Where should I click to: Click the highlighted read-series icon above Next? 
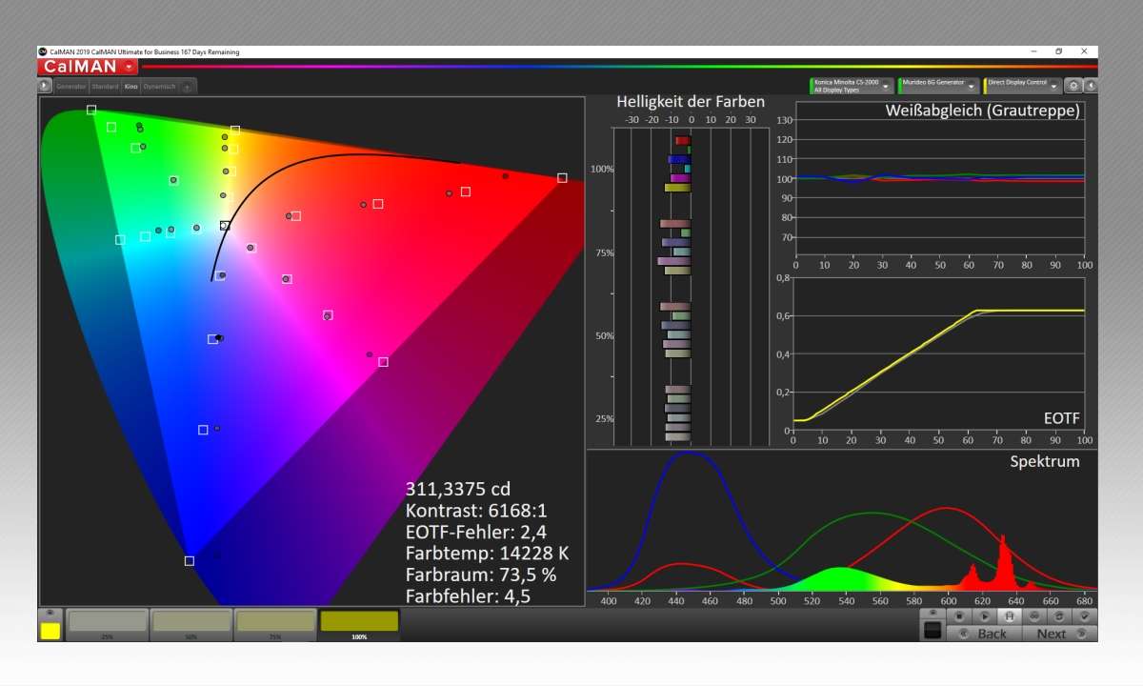tap(1010, 616)
